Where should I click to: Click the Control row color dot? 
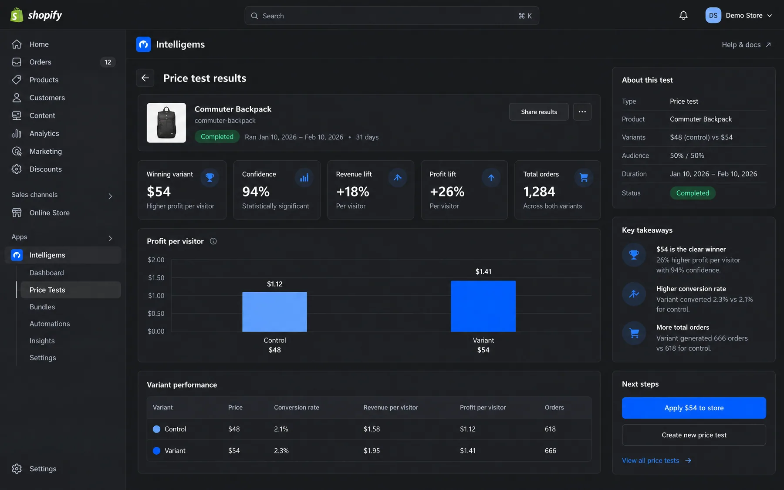pos(157,429)
